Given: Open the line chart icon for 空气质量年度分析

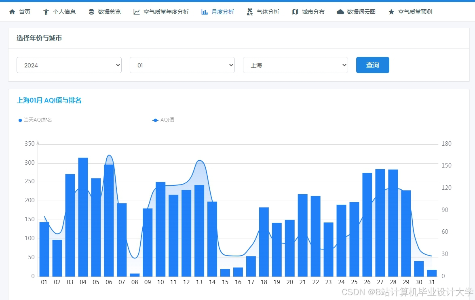Looking at the screenshot, I should pyautogui.click(x=136, y=11).
